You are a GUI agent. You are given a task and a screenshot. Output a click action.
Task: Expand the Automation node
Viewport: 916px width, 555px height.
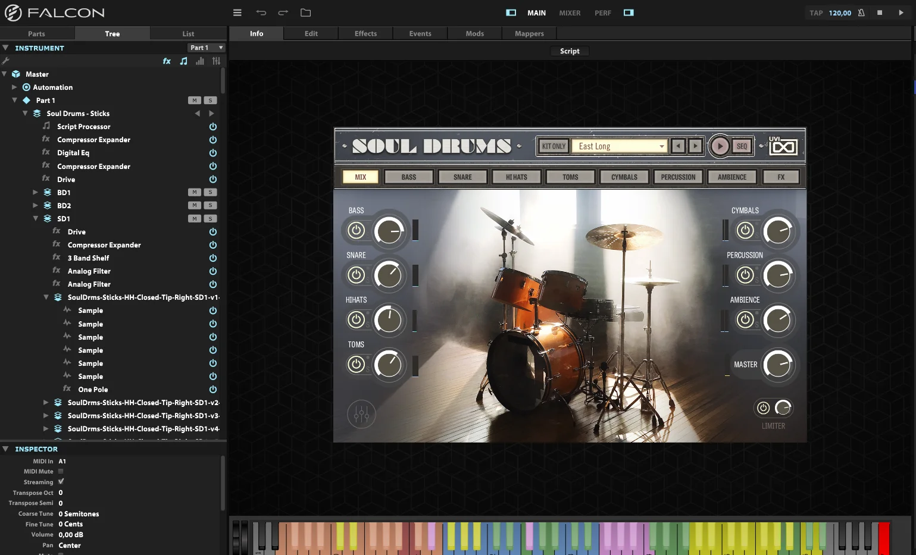pos(14,87)
